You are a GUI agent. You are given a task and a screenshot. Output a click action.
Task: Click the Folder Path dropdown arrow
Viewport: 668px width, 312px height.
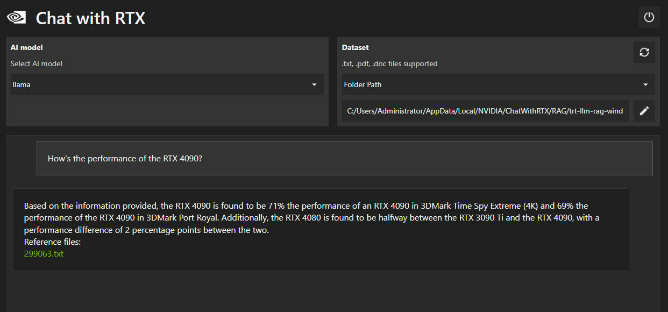[645, 84]
